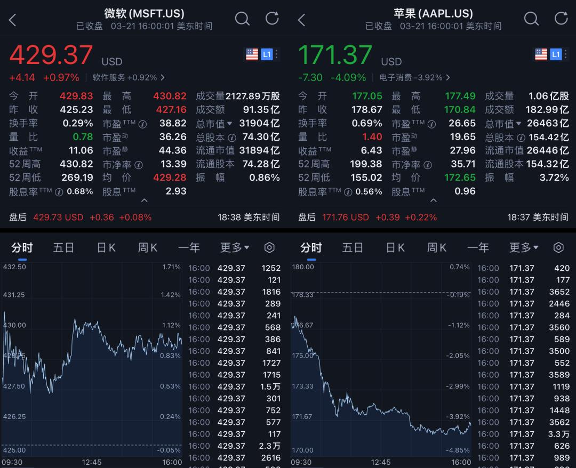Viewport: 576px width, 468px height.
Task: Open AAPL 总股本 info icon
Action: coord(521,138)
